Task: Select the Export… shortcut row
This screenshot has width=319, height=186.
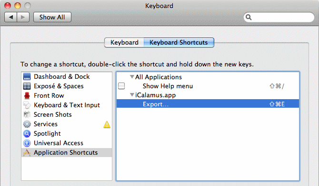Action: pyautogui.click(x=208, y=104)
